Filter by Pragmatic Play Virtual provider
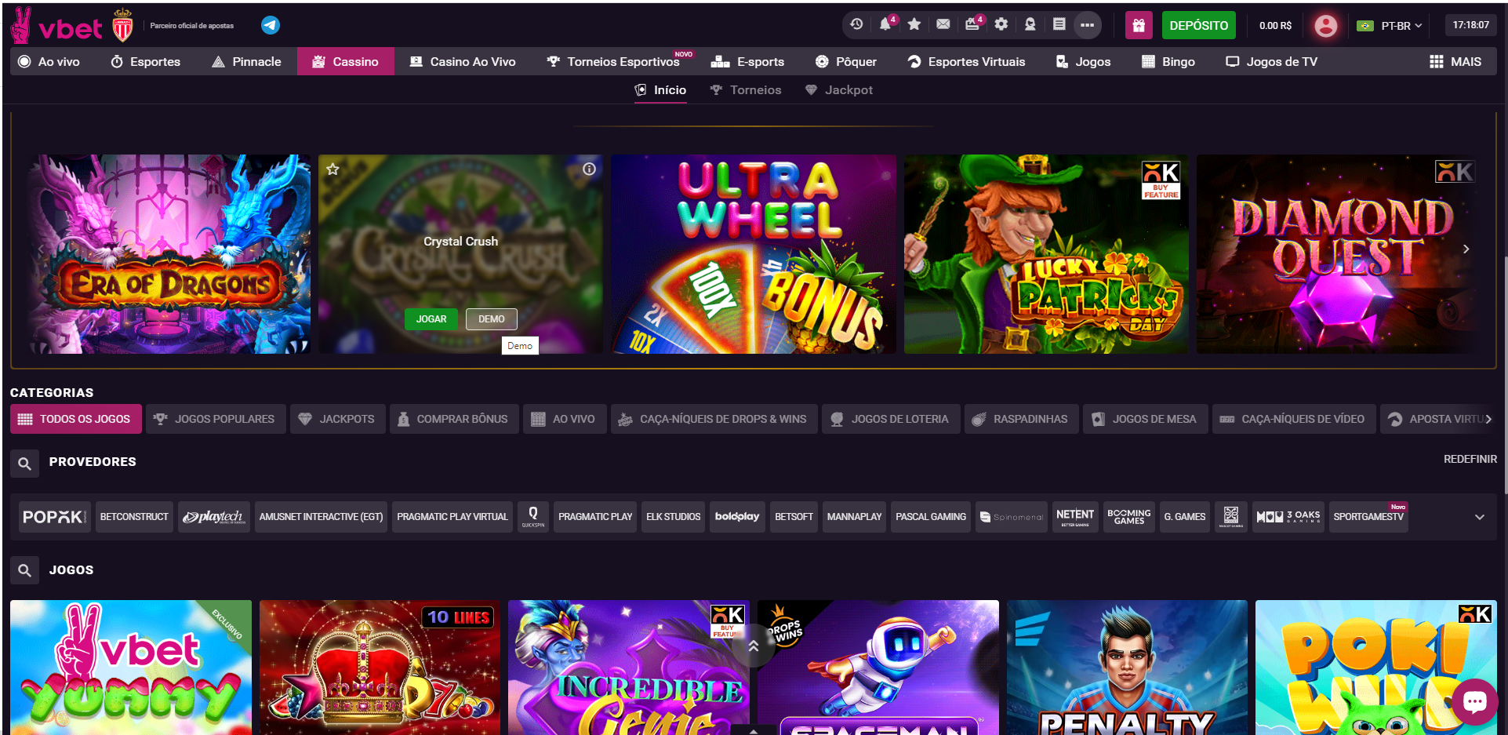Screen dimensions: 1508x735 tap(452, 517)
